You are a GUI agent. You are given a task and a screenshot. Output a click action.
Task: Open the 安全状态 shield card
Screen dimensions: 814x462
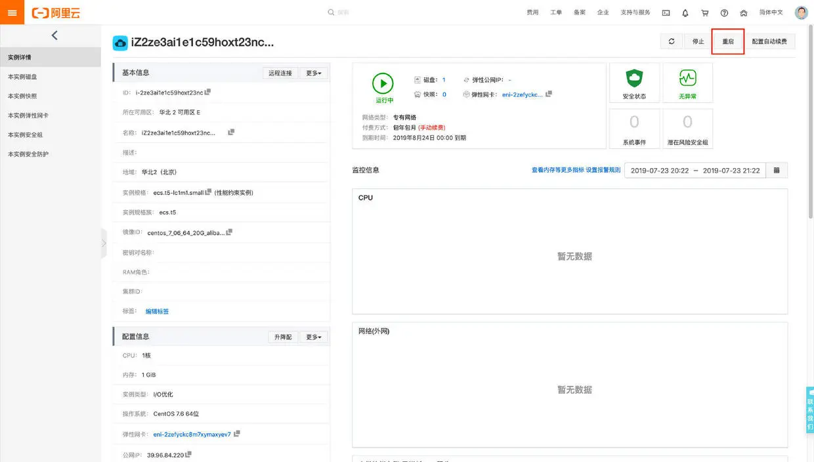click(634, 83)
